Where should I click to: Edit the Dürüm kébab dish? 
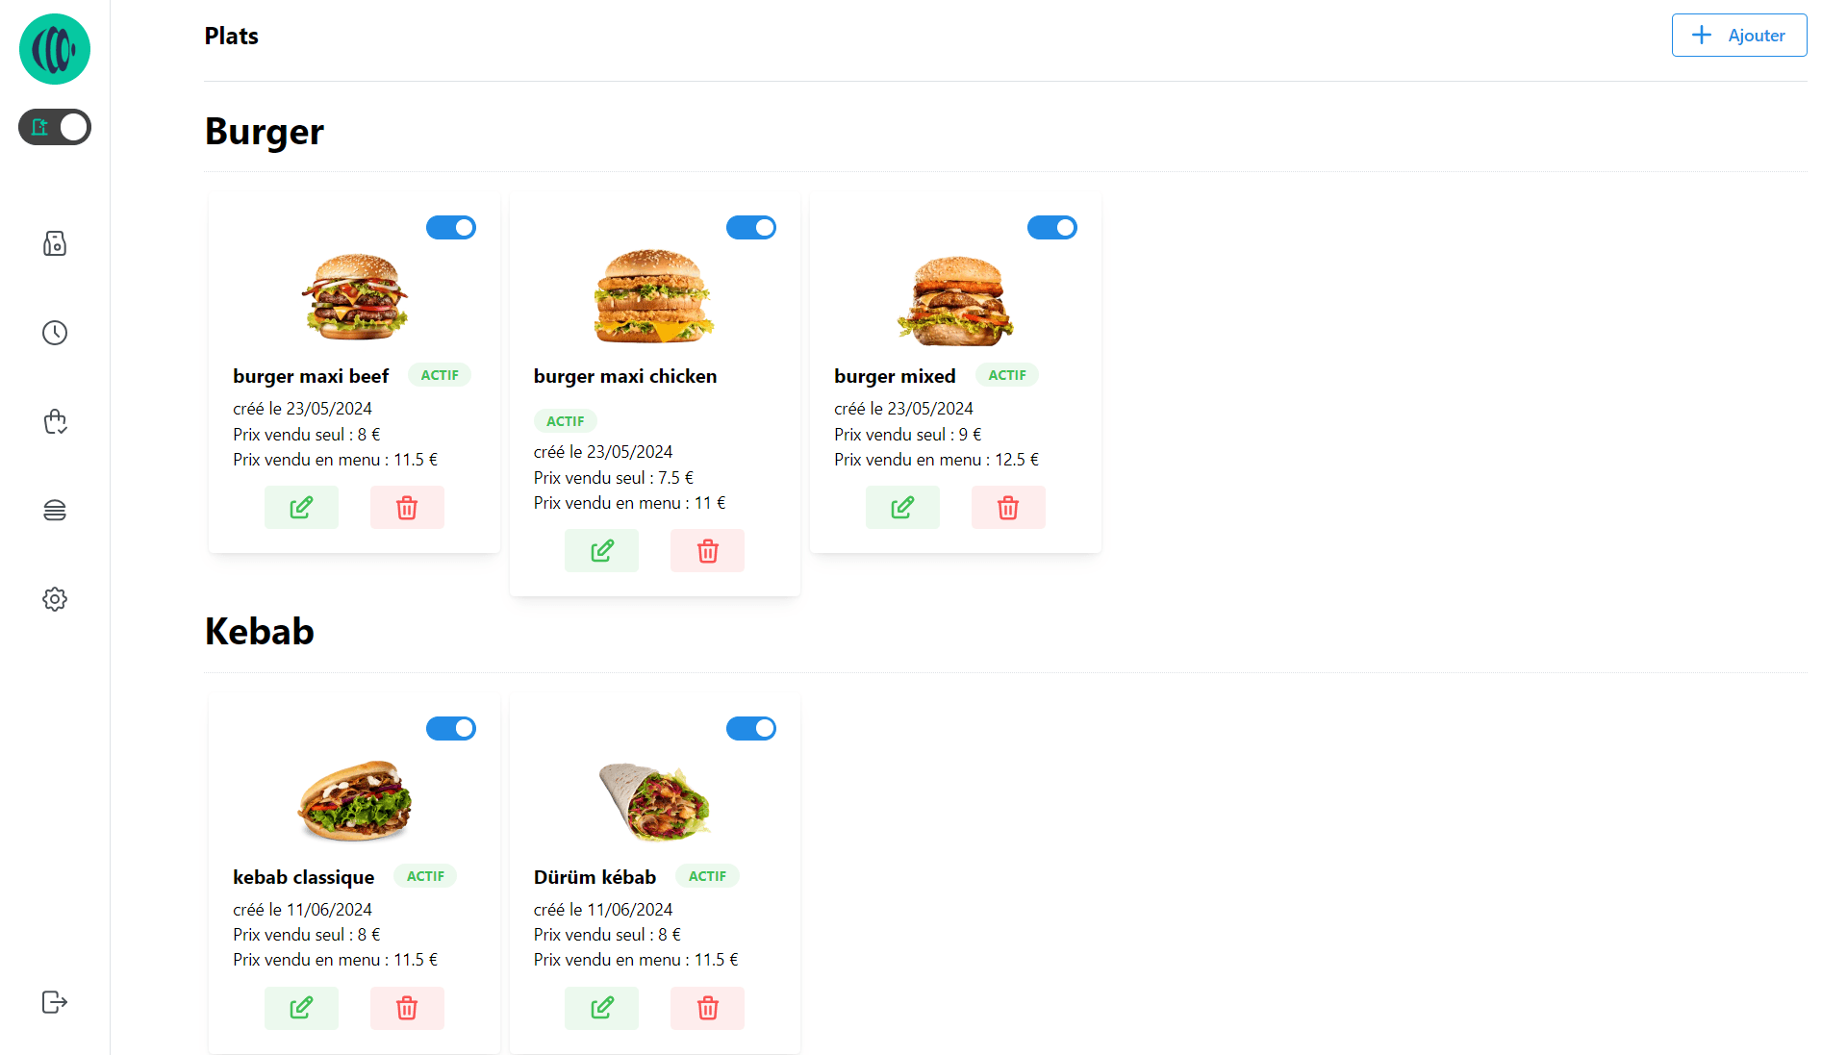[601, 1008]
